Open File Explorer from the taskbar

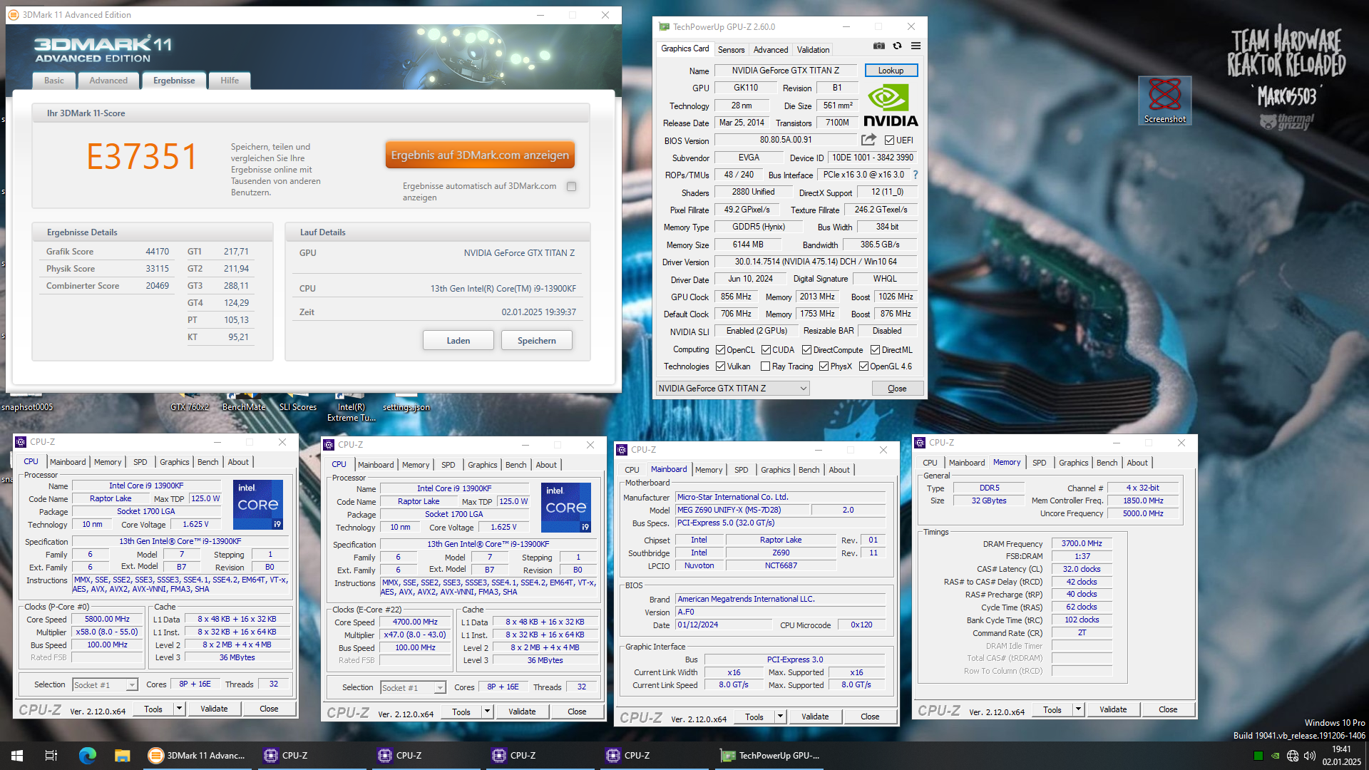pos(122,756)
